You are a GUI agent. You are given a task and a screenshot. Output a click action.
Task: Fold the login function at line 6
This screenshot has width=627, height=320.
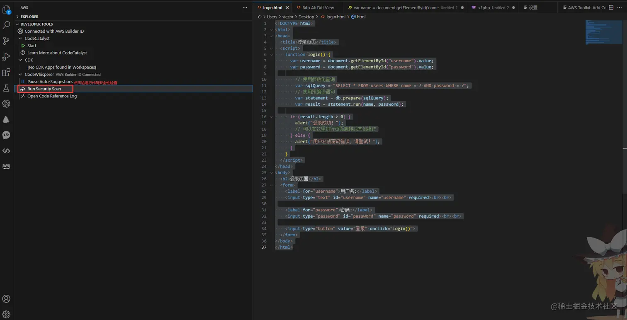tap(271, 54)
